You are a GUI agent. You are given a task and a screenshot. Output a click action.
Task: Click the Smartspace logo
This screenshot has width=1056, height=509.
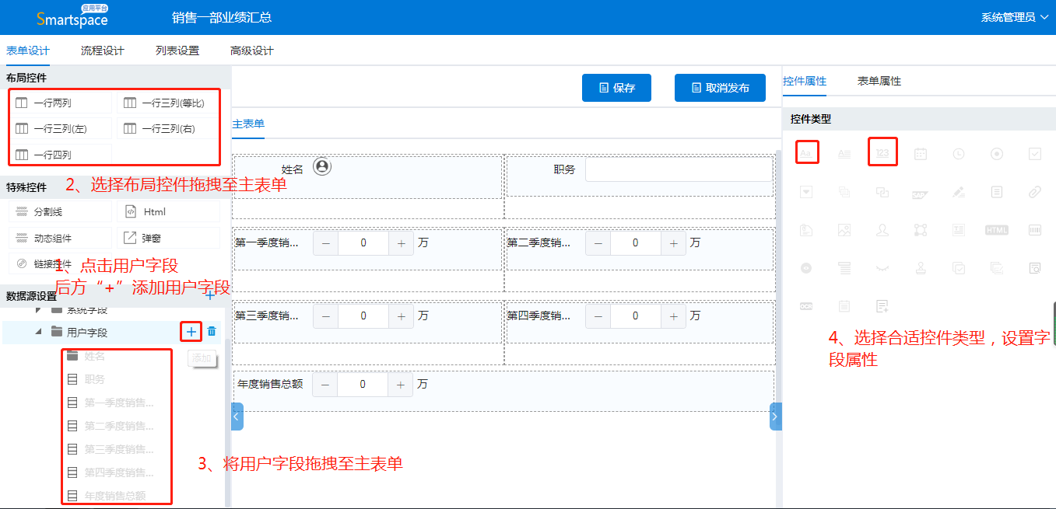coord(72,17)
